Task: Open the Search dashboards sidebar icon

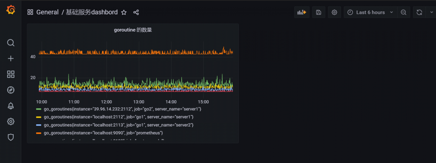Action: pyautogui.click(x=11, y=43)
